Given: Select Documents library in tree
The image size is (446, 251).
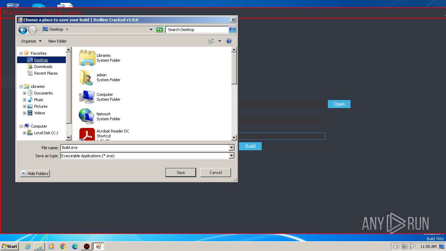Looking at the screenshot, I should click(x=43, y=93).
